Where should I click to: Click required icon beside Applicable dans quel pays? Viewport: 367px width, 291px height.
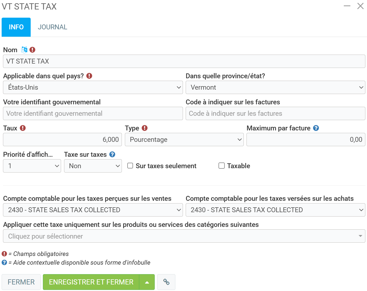pos(89,76)
